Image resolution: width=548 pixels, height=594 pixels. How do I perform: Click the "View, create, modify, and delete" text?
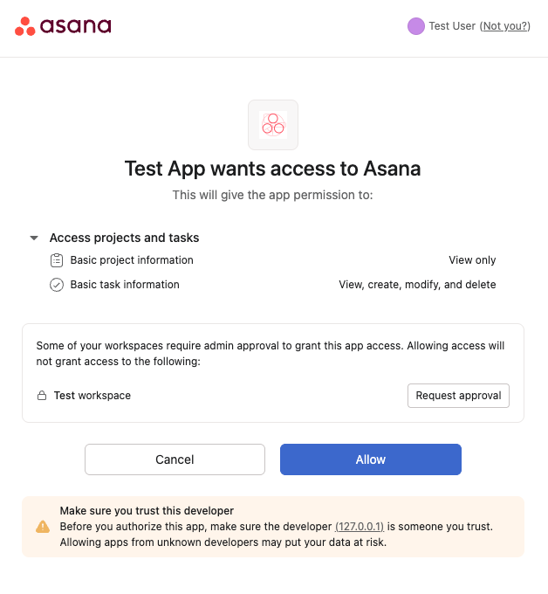[417, 285]
